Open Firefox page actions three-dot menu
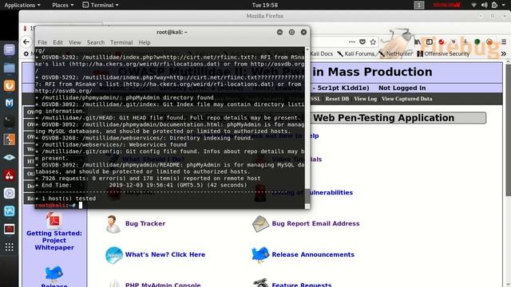This screenshot has width=511, height=287. tap(351, 41)
